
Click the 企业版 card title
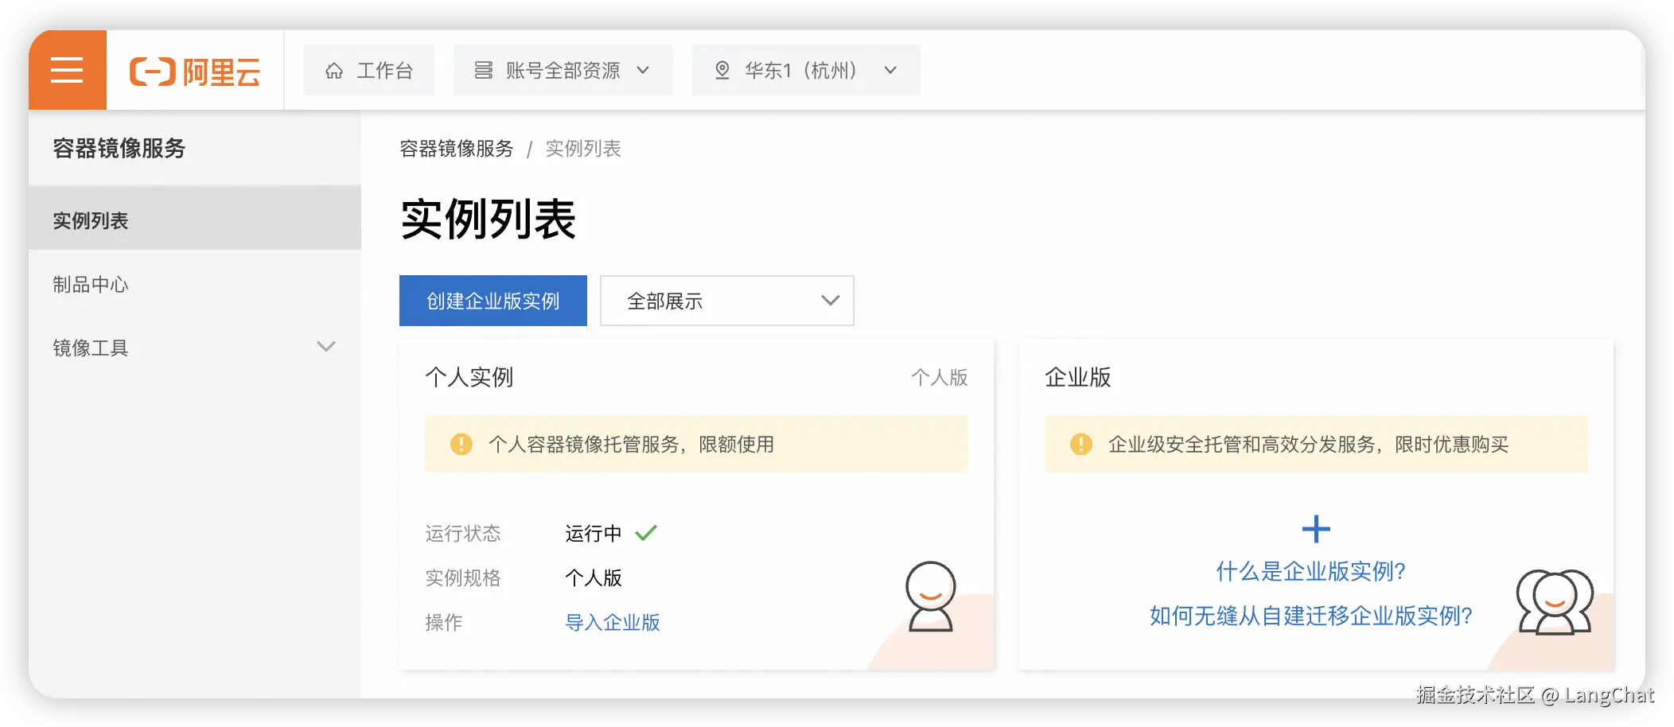1078,377
